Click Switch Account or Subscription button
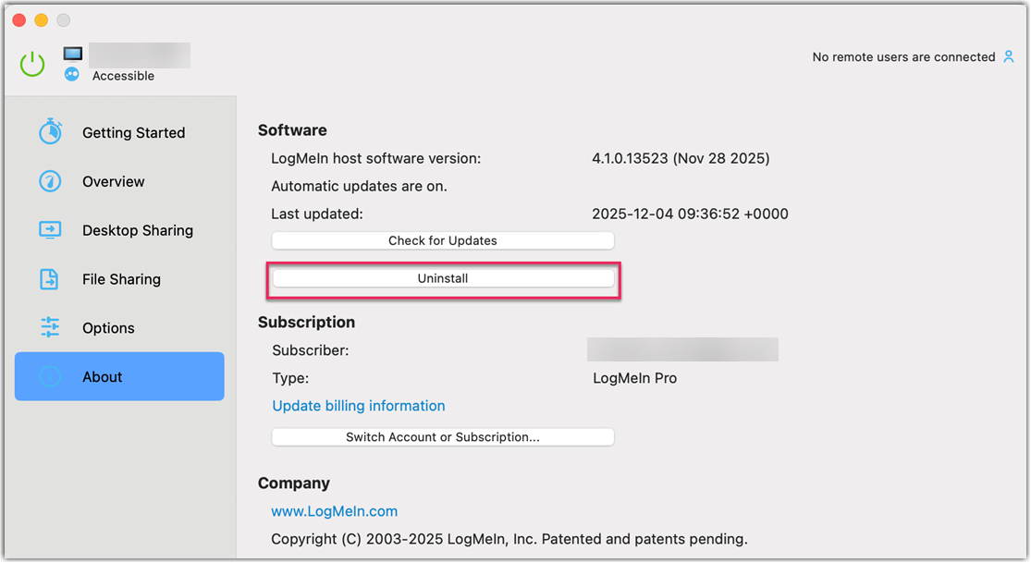1031x563 pixels. tap(442, 436)
